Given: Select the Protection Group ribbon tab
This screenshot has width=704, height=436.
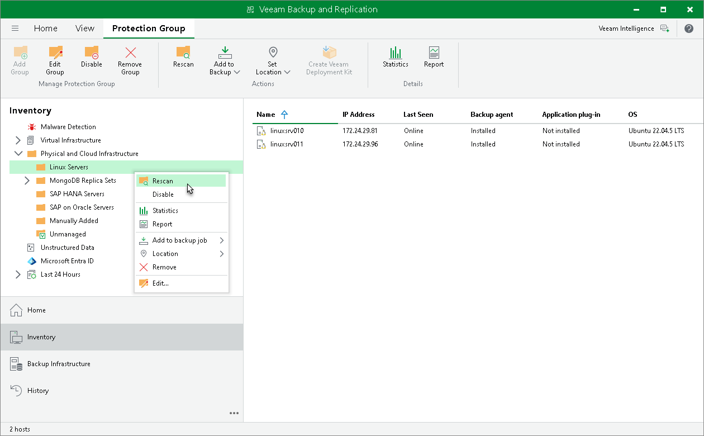Looking at the screenshot, I should (x=149, y=29).
